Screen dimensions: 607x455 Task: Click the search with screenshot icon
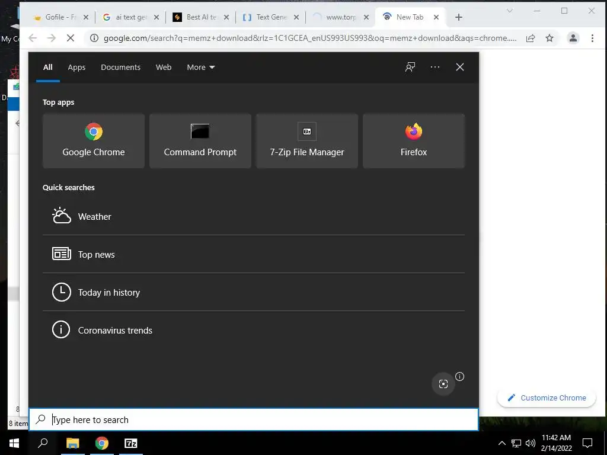[x=443, y=384]
